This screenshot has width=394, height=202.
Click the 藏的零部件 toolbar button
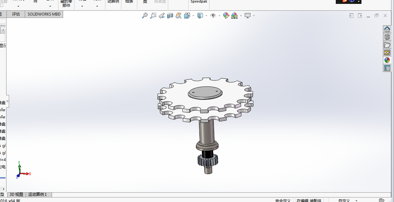(x=66, y=3)
